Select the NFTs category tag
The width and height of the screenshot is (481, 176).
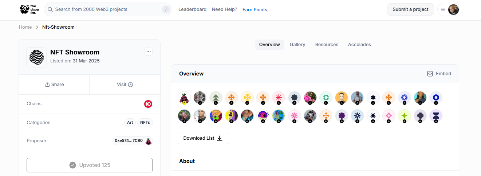coord(145,123)
